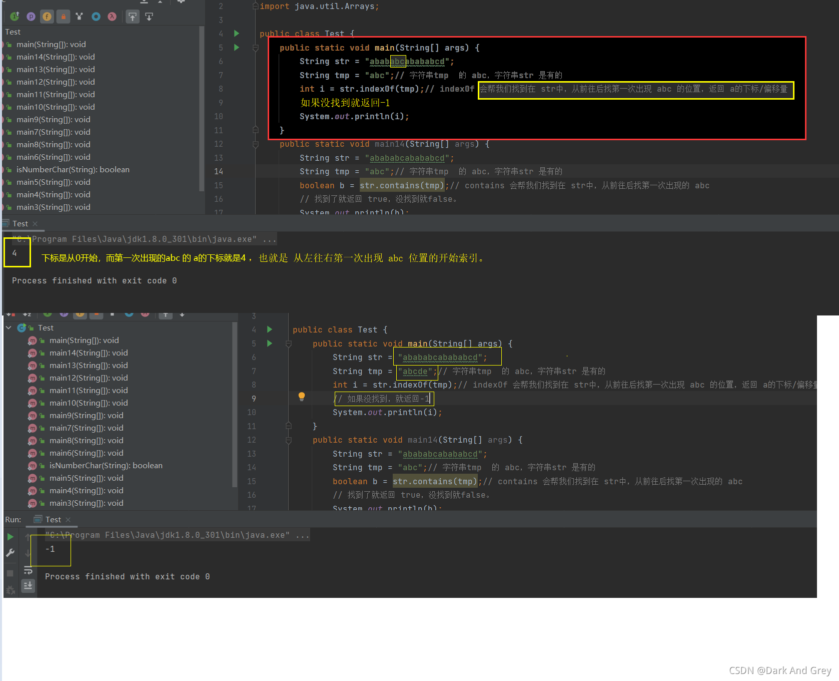839x681 pixels.
Task: Click the blue circle icon in Structure toolbar
Action: click(x=96, y=17)
